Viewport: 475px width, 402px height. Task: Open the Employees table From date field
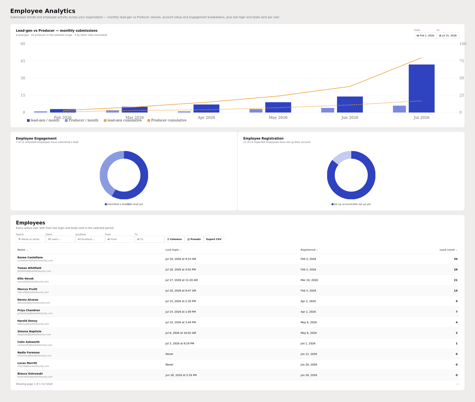(120, 239)
